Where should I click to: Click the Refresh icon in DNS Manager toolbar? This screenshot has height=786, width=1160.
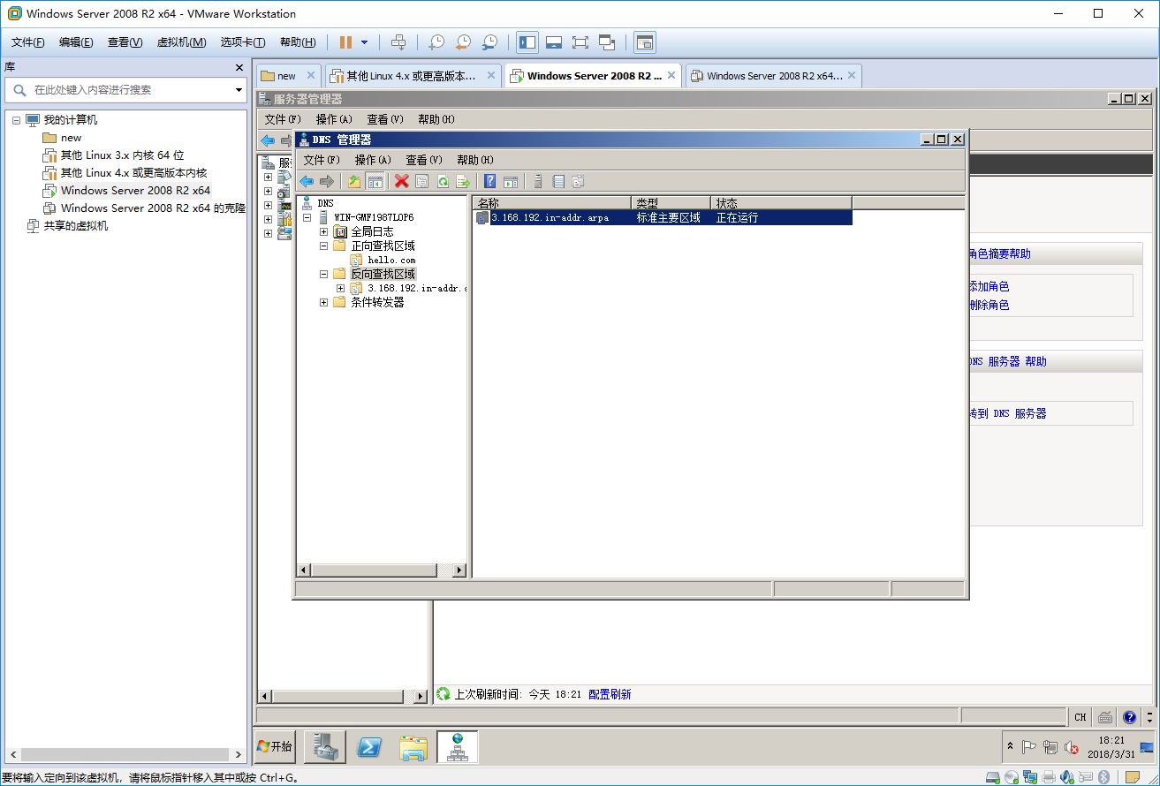[444, 181]
